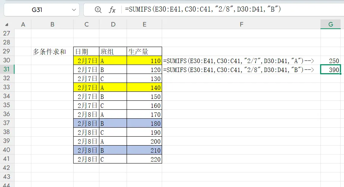344x187 pixels.
Task: Click the 2月8日 date cell in row 41
Action: pos(86,159)
